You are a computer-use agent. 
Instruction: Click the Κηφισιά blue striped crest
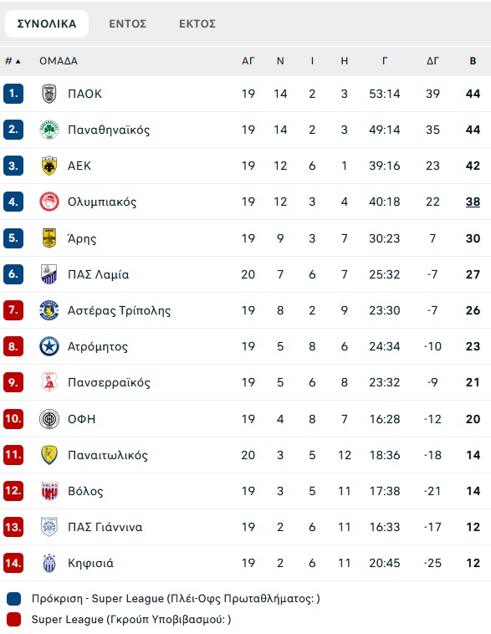(49, 563)
